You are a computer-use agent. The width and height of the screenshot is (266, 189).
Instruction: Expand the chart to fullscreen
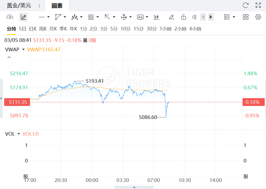pos(258,5)
